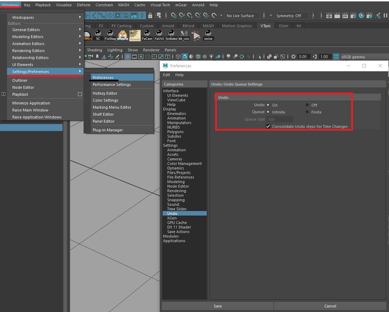Image resolution: width=389 pixels, height=312 pixels.
Task: Expand the Relationship Editors submenu
Action: tap(45, 58)
